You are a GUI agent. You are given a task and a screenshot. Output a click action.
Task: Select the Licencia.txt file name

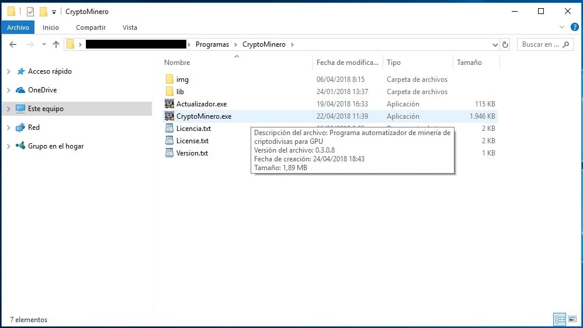coord(194,129)
